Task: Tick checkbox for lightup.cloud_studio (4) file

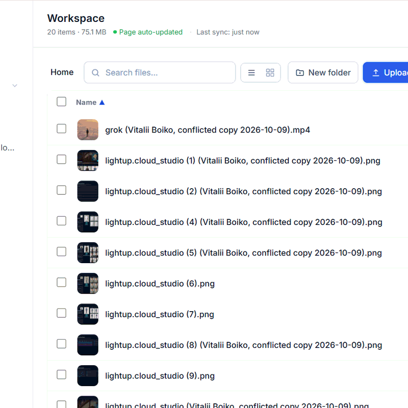Action: 61,221
